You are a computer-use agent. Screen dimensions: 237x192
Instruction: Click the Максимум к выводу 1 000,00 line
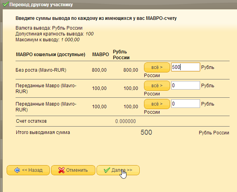tap(47, 40)
